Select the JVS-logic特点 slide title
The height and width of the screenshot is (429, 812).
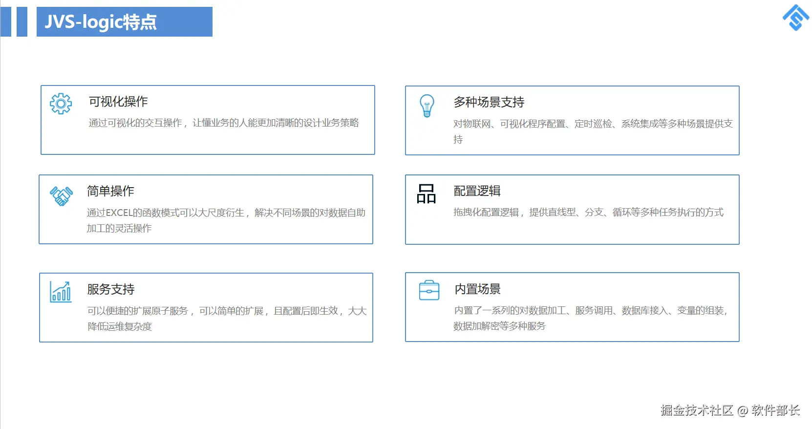pos(101,22)
